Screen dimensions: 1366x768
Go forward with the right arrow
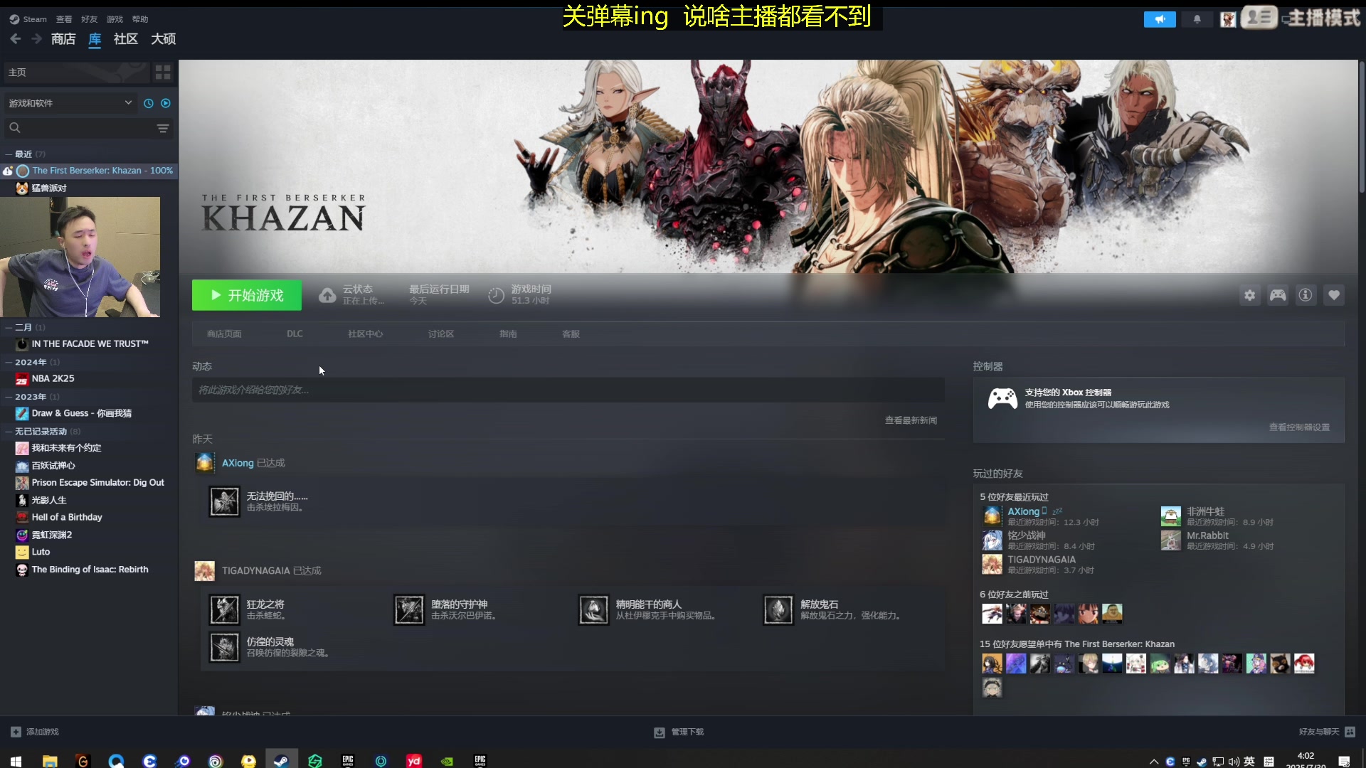36,39
